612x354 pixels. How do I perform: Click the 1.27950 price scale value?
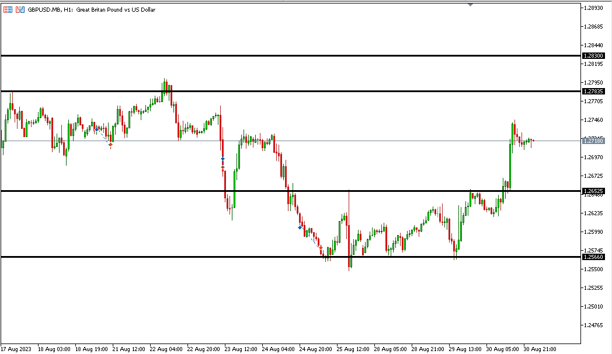[x=593, y=83]
